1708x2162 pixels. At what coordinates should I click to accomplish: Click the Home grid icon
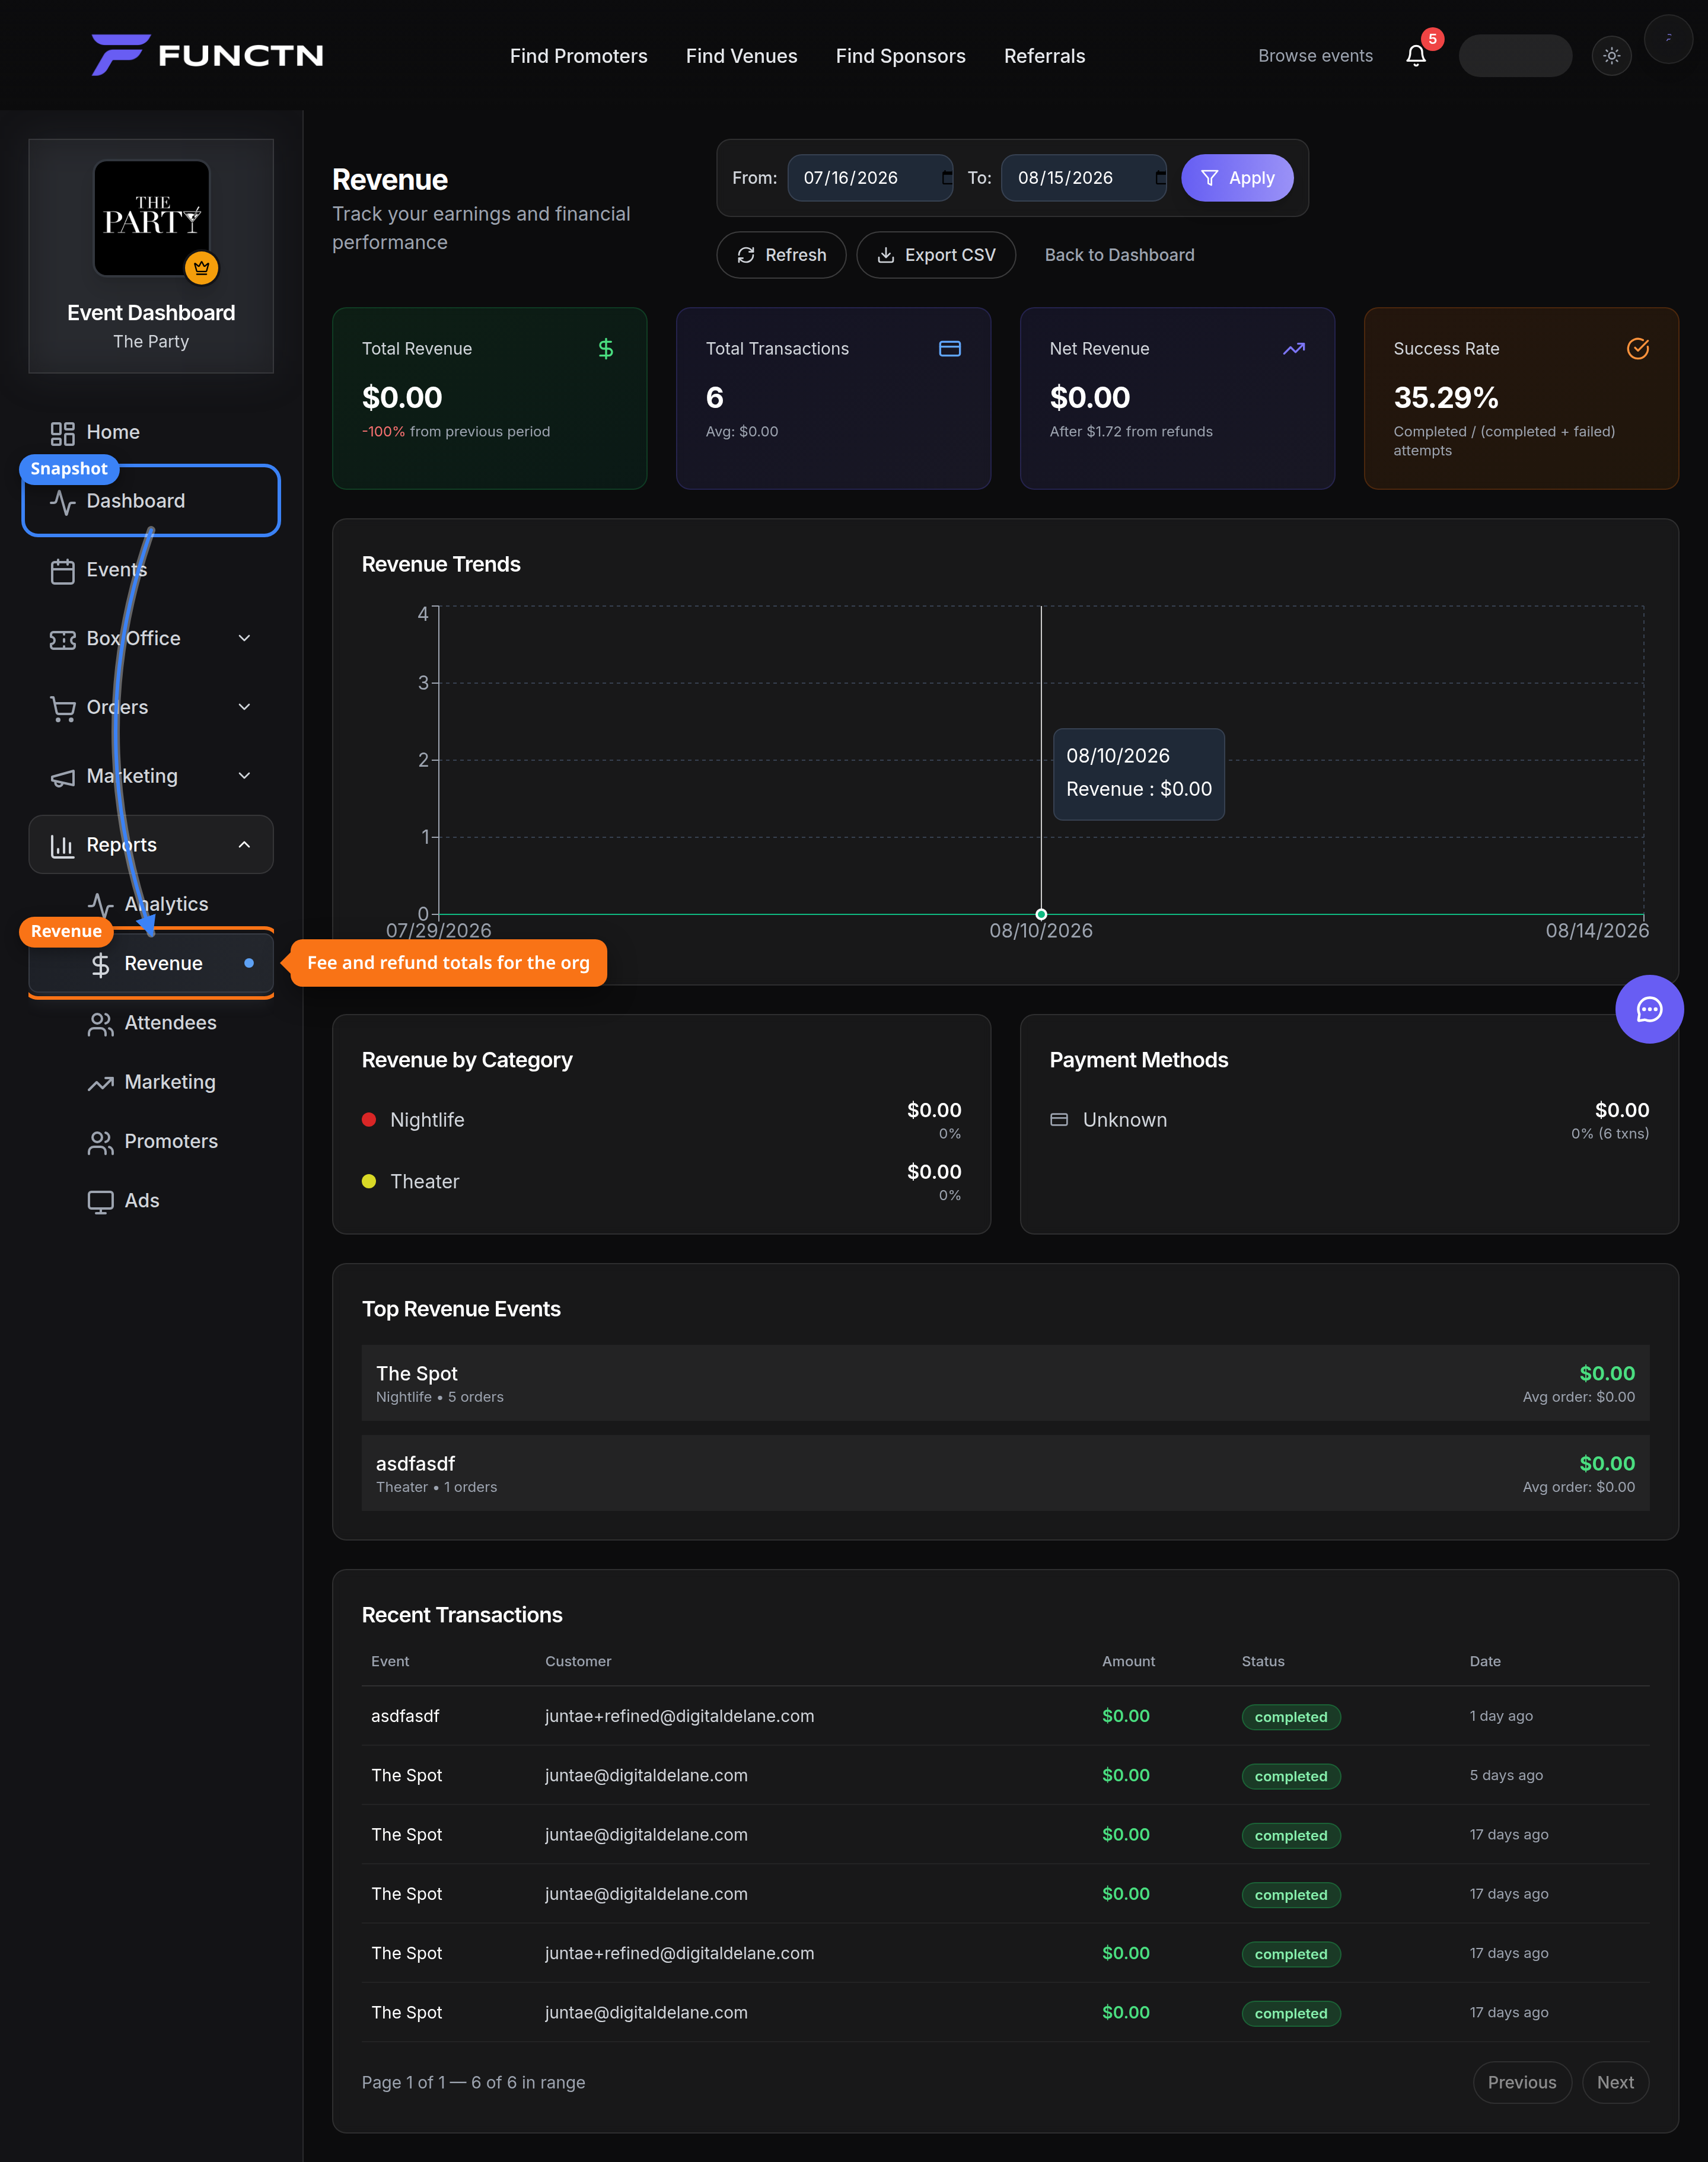pyautogui.click(x=63, y=433)
